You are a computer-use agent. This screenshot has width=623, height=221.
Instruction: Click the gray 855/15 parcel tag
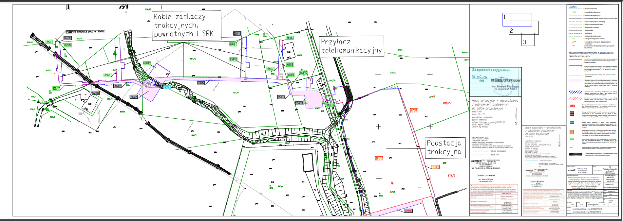click(x=67, y=38)
